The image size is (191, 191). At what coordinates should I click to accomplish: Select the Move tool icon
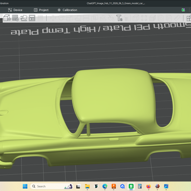tap(53, 18)
